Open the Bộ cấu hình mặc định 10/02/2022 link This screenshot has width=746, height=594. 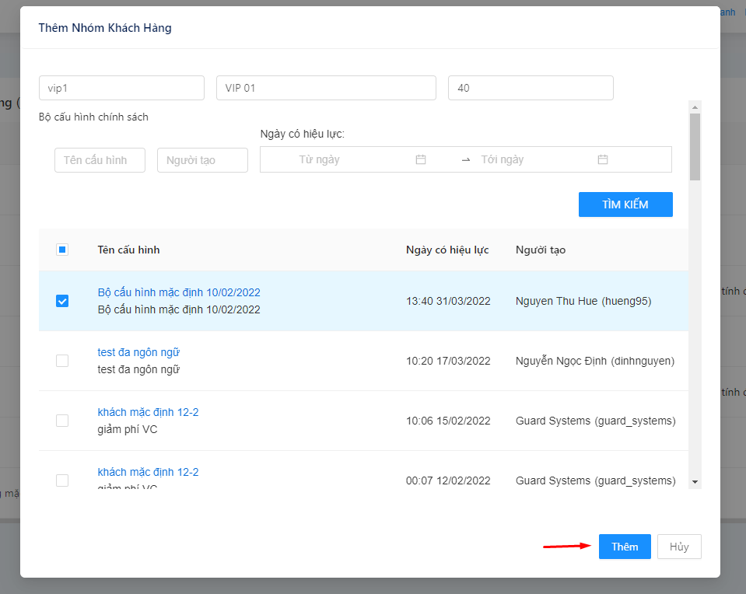(x=179, y=292)
